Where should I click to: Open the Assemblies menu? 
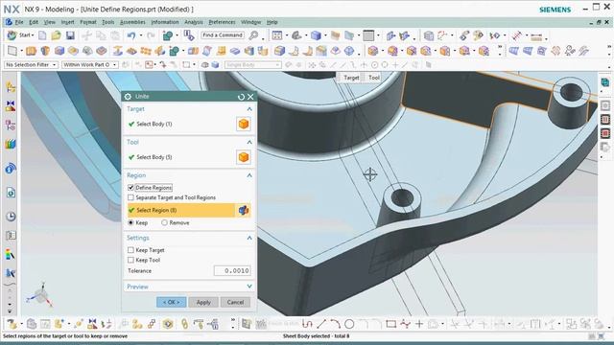point(132,22)
